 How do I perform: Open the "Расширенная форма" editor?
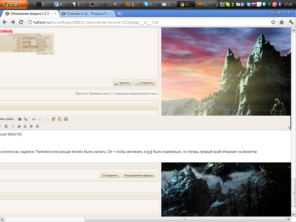139,175
